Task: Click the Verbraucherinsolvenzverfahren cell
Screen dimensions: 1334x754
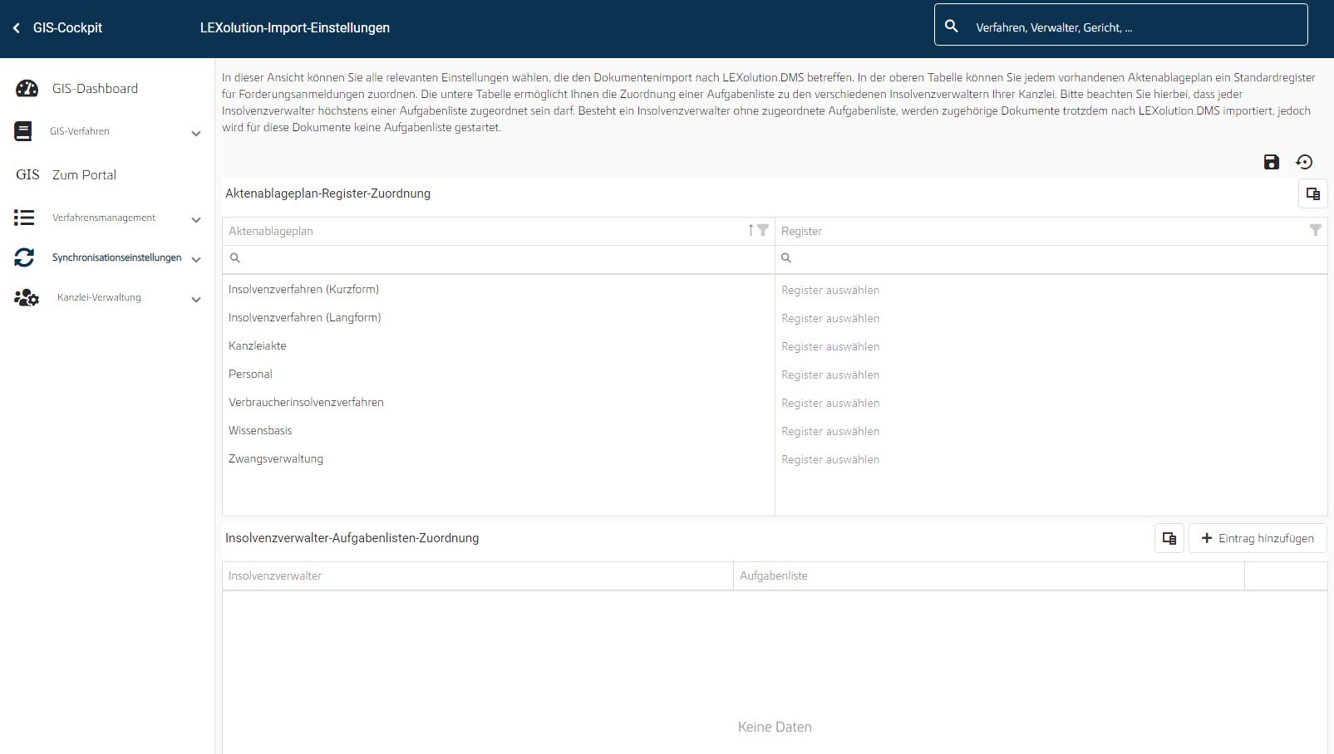Action: coord(499,403)
